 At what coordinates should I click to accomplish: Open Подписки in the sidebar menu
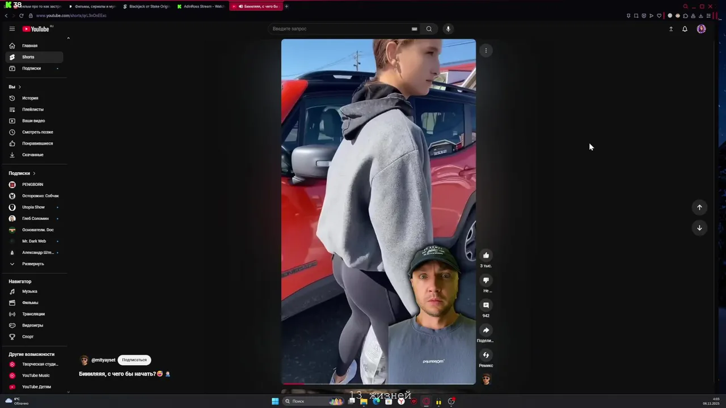click(34, 69)
